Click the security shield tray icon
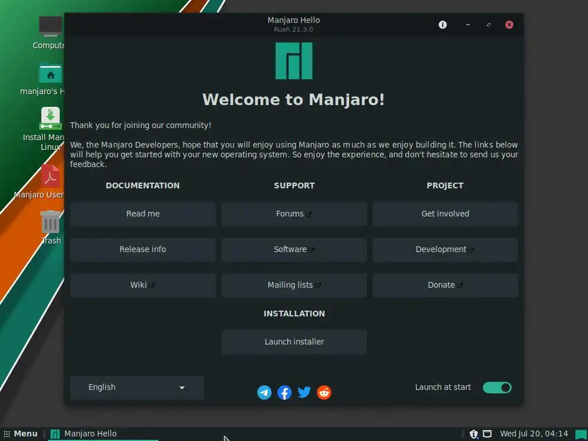 (x=474, y=434)
